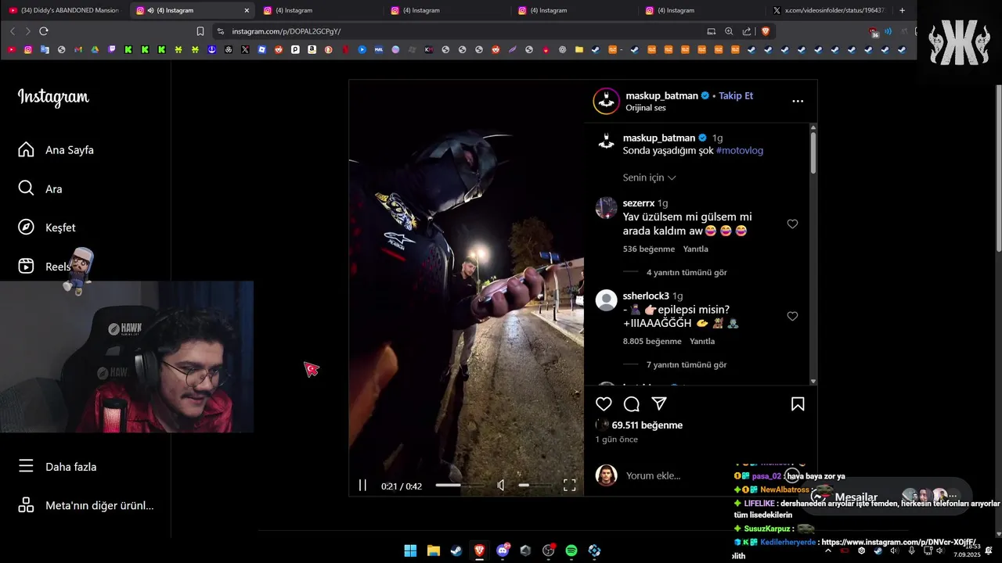Expand 7 yanıtın tümünü gör replies

[x=687, y=364]
